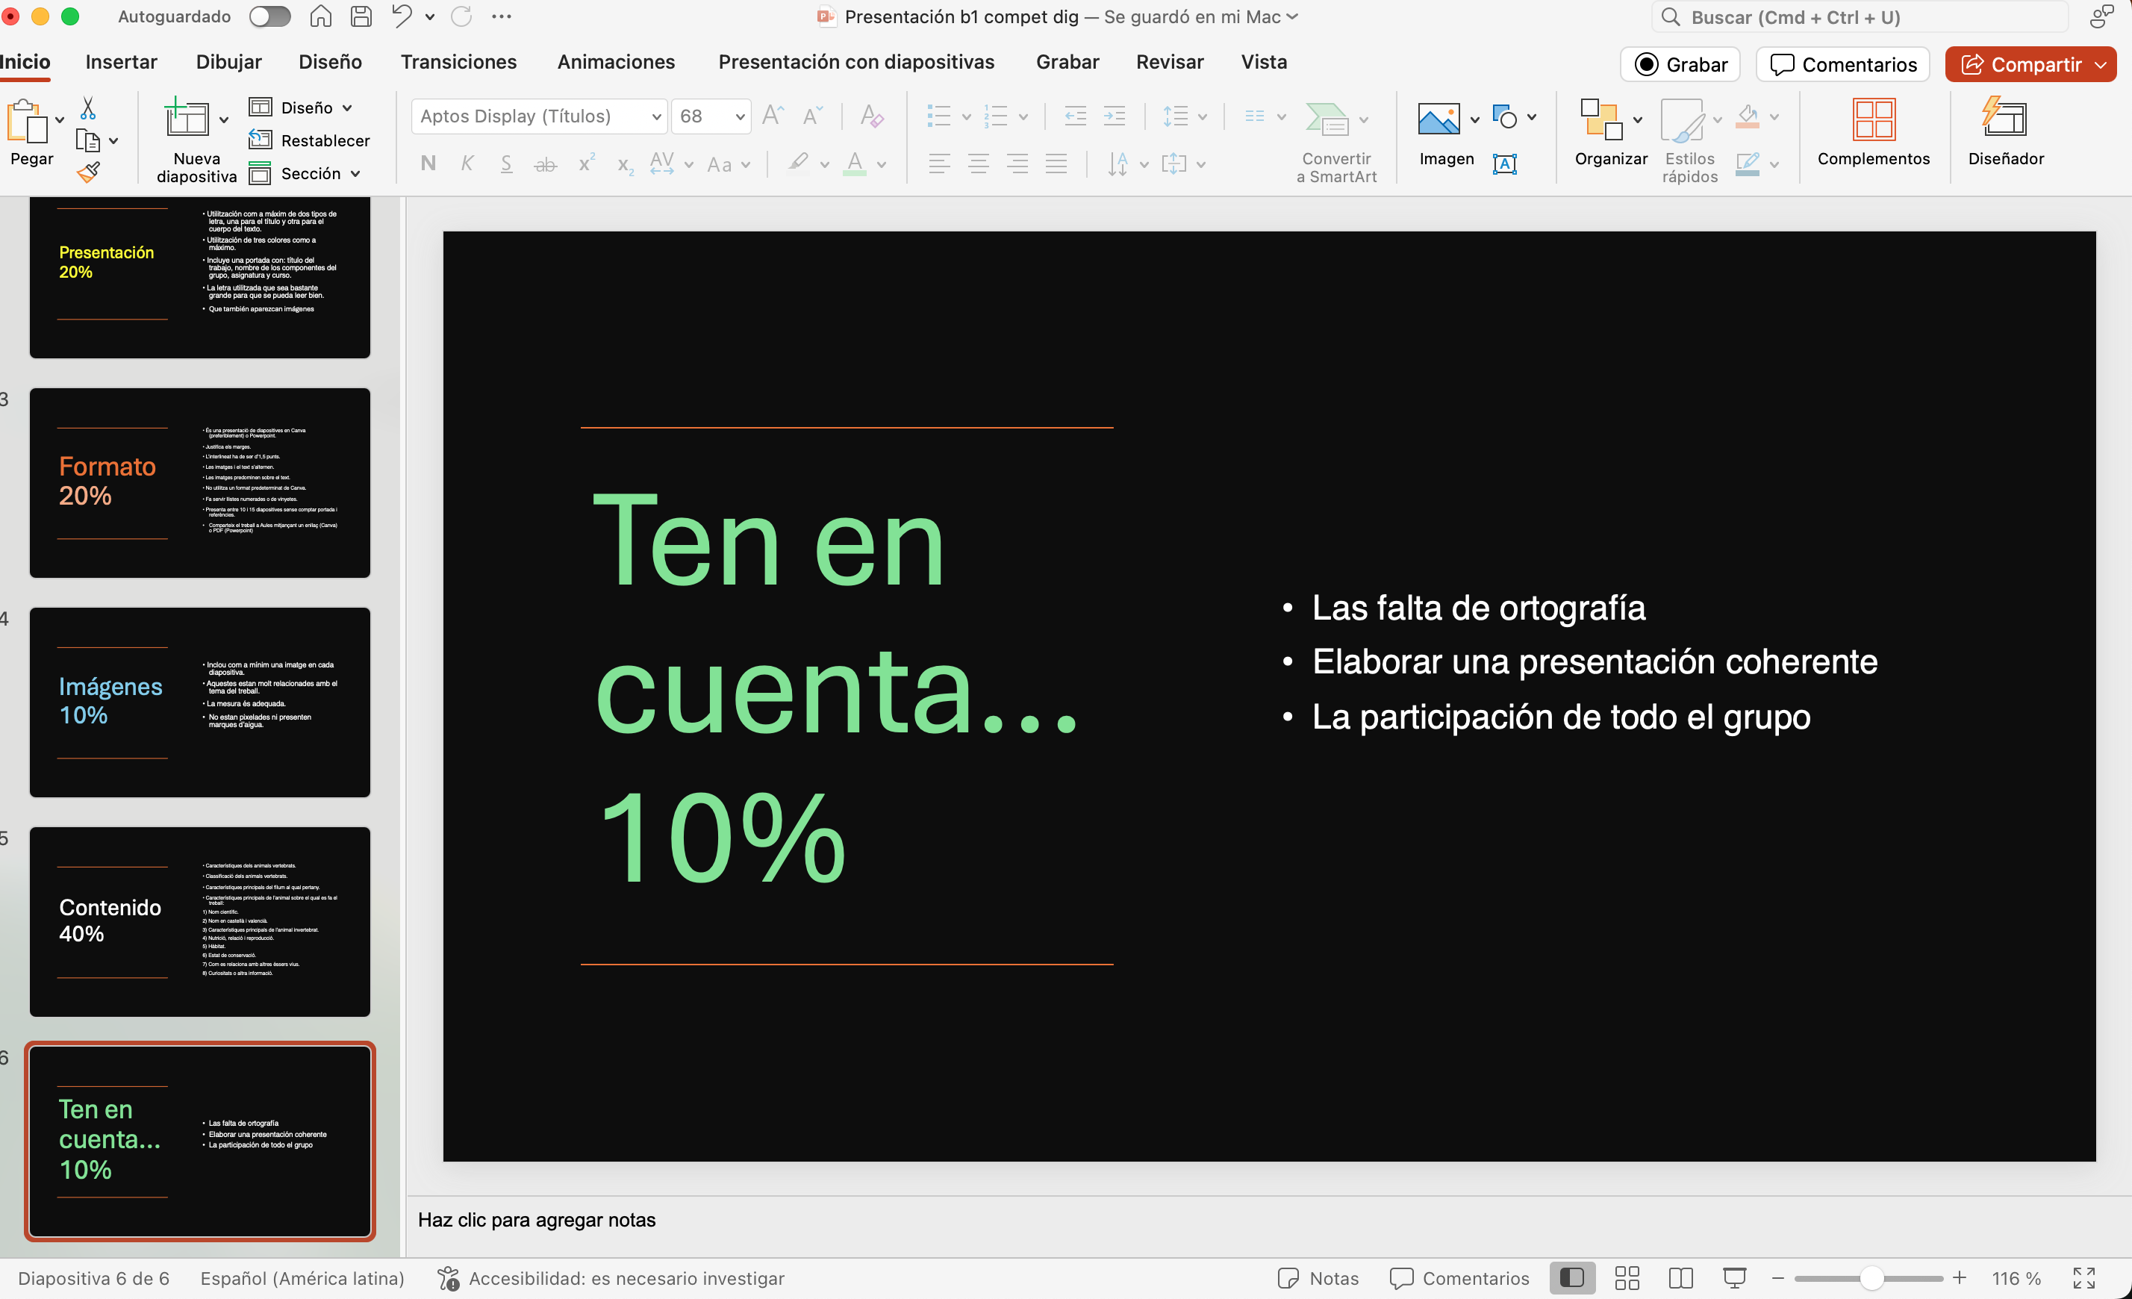
Task: Align text left
Action: tap(939, 163)
